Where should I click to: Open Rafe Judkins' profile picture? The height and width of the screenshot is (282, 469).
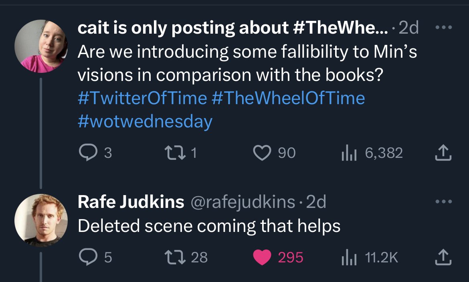pos(41,220)
